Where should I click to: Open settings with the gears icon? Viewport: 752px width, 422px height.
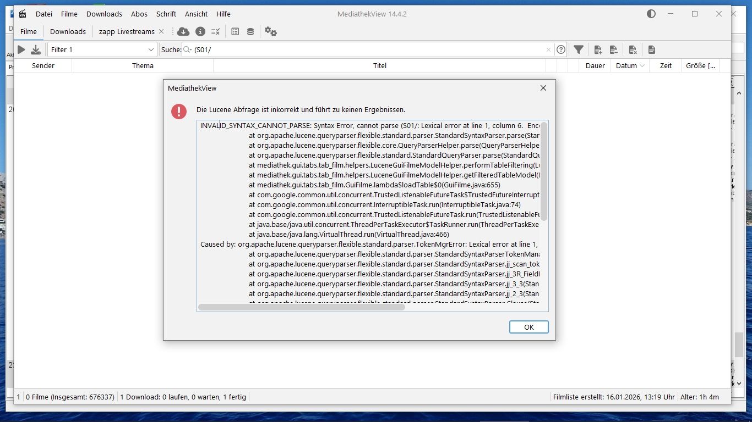pos(270,31)
